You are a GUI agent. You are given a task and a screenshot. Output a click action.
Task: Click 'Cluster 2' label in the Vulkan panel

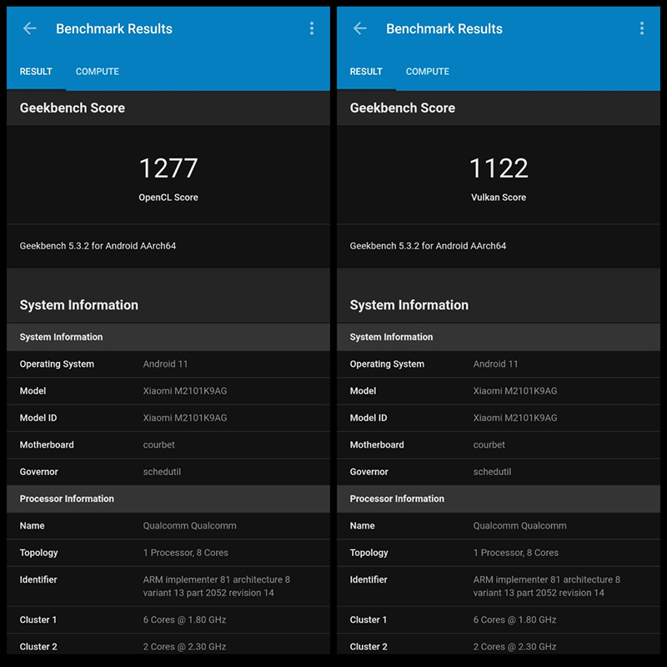tap(369, 647)
